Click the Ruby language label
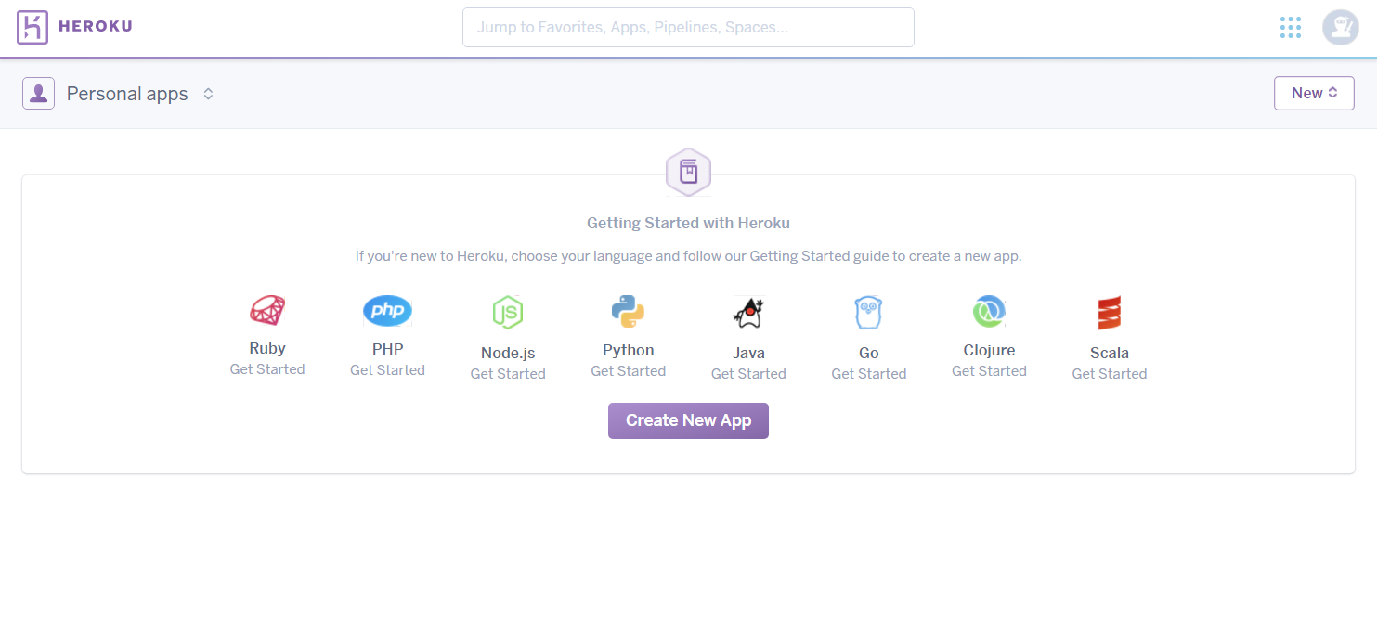 click(267, 349)
